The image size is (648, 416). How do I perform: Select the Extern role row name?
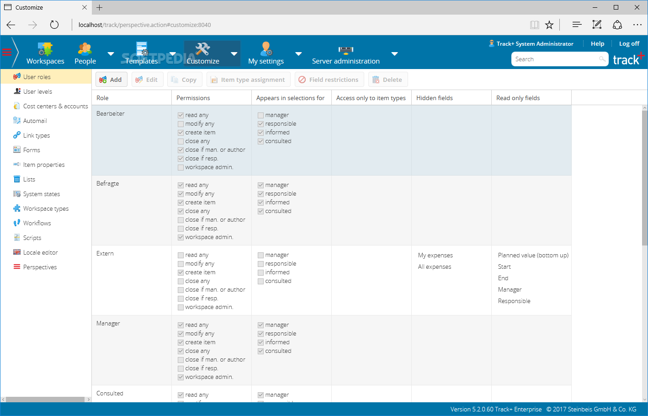pos(105,253)
